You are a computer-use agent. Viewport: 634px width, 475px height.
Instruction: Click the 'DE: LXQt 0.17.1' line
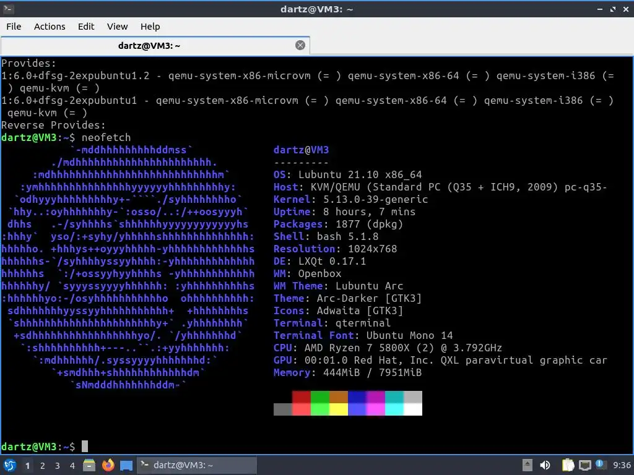click(320, 262)
